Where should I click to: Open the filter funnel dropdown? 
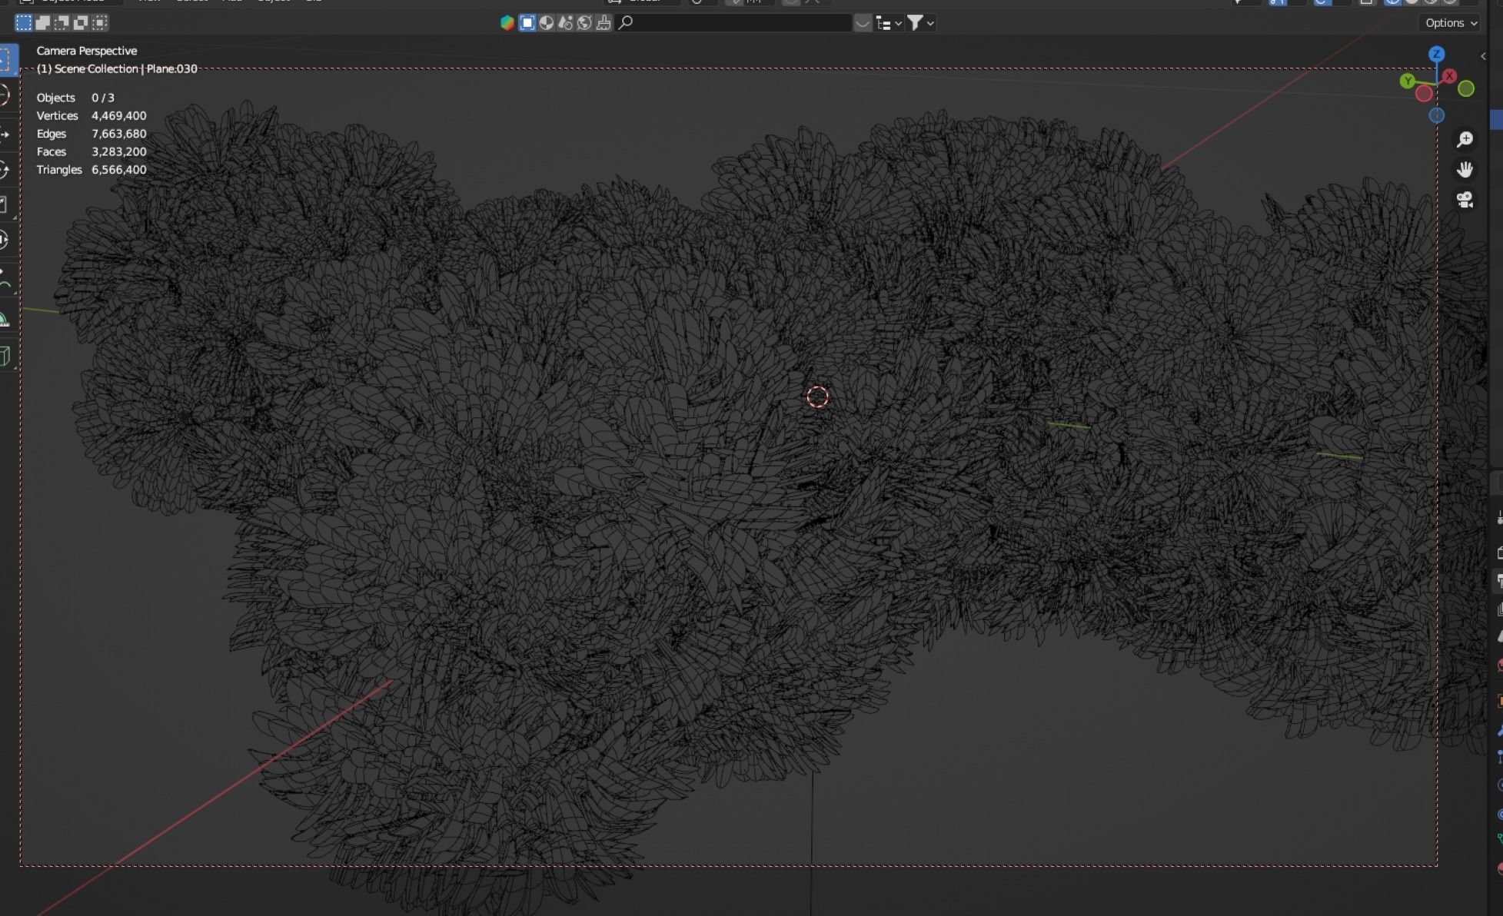pos(919,23)
